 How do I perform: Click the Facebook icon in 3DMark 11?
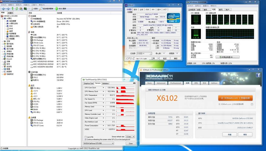pos(258,75)
